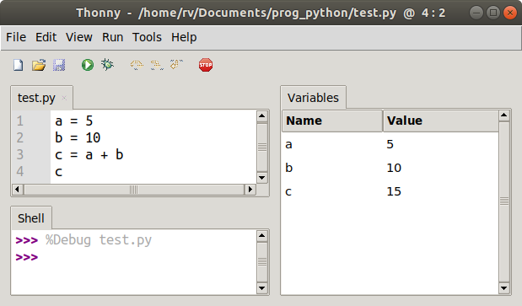The width and height of the screenshot is (522, 306).
Task: Click the Value column header
Action: (441, 121)
